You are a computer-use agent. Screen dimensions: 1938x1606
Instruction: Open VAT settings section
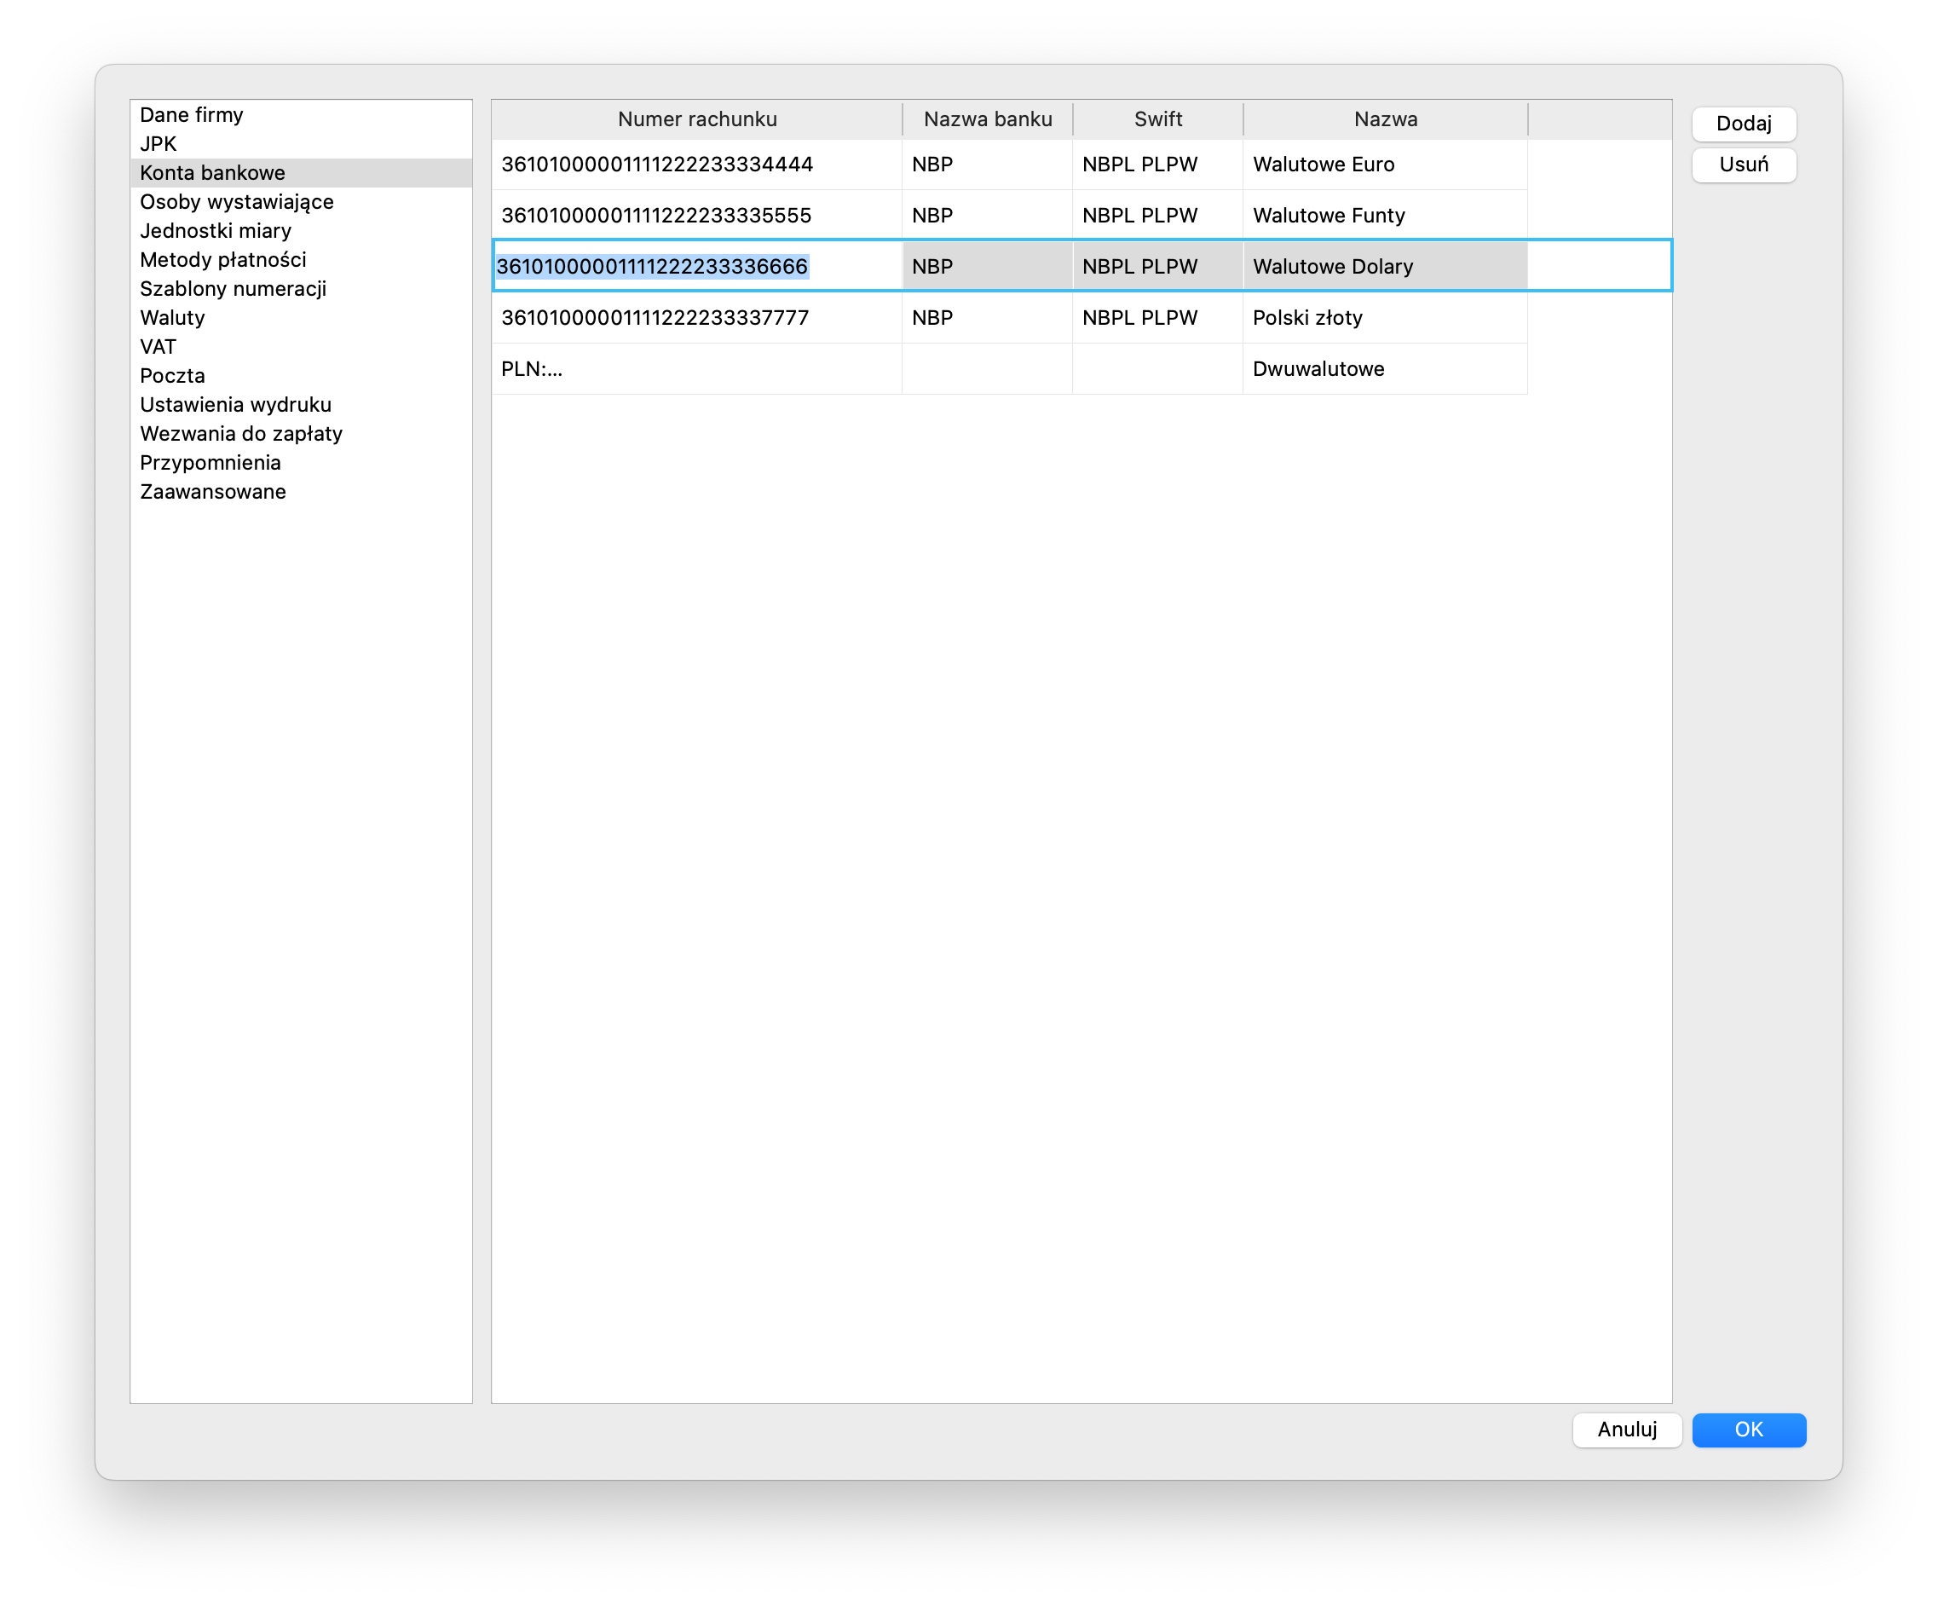(x=301, y=347)
